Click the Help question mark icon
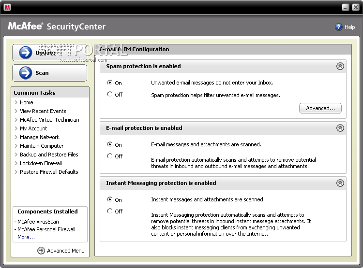363x268 pixels. point(338,27)
